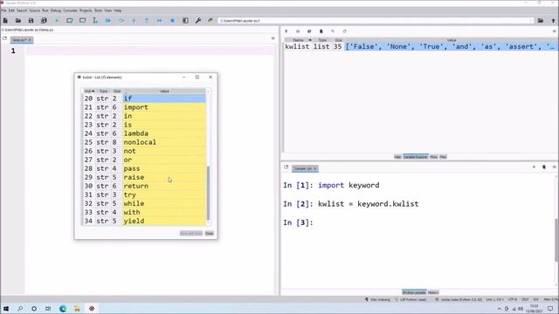Click the Save and Close button in the kwlist dialog
This screenshot has width=559, height=314.
click(x=191, y=233)
